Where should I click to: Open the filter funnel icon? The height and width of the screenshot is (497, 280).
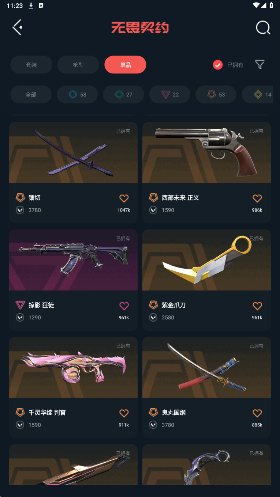click(x=260, y=65)
